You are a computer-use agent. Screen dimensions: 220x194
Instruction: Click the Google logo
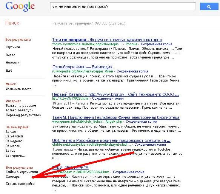20,6
